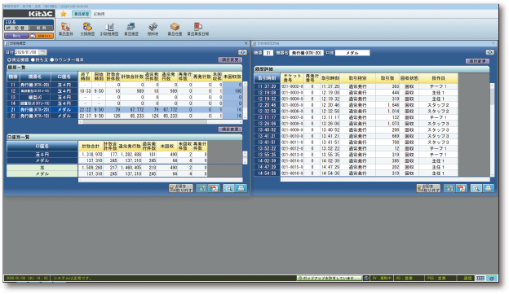Viewport: 509px width, 294px height.
Task: Click 項目変更 button above 履歴一覧 table
Action: [230, 59]
